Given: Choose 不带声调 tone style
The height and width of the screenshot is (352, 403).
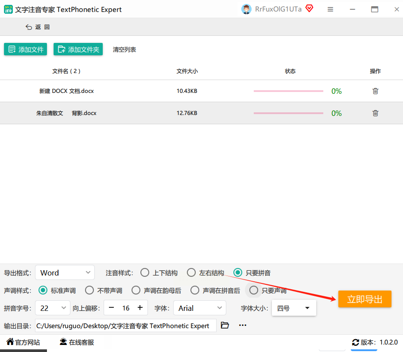Looking at the screenshot, I should click(104, 291).
